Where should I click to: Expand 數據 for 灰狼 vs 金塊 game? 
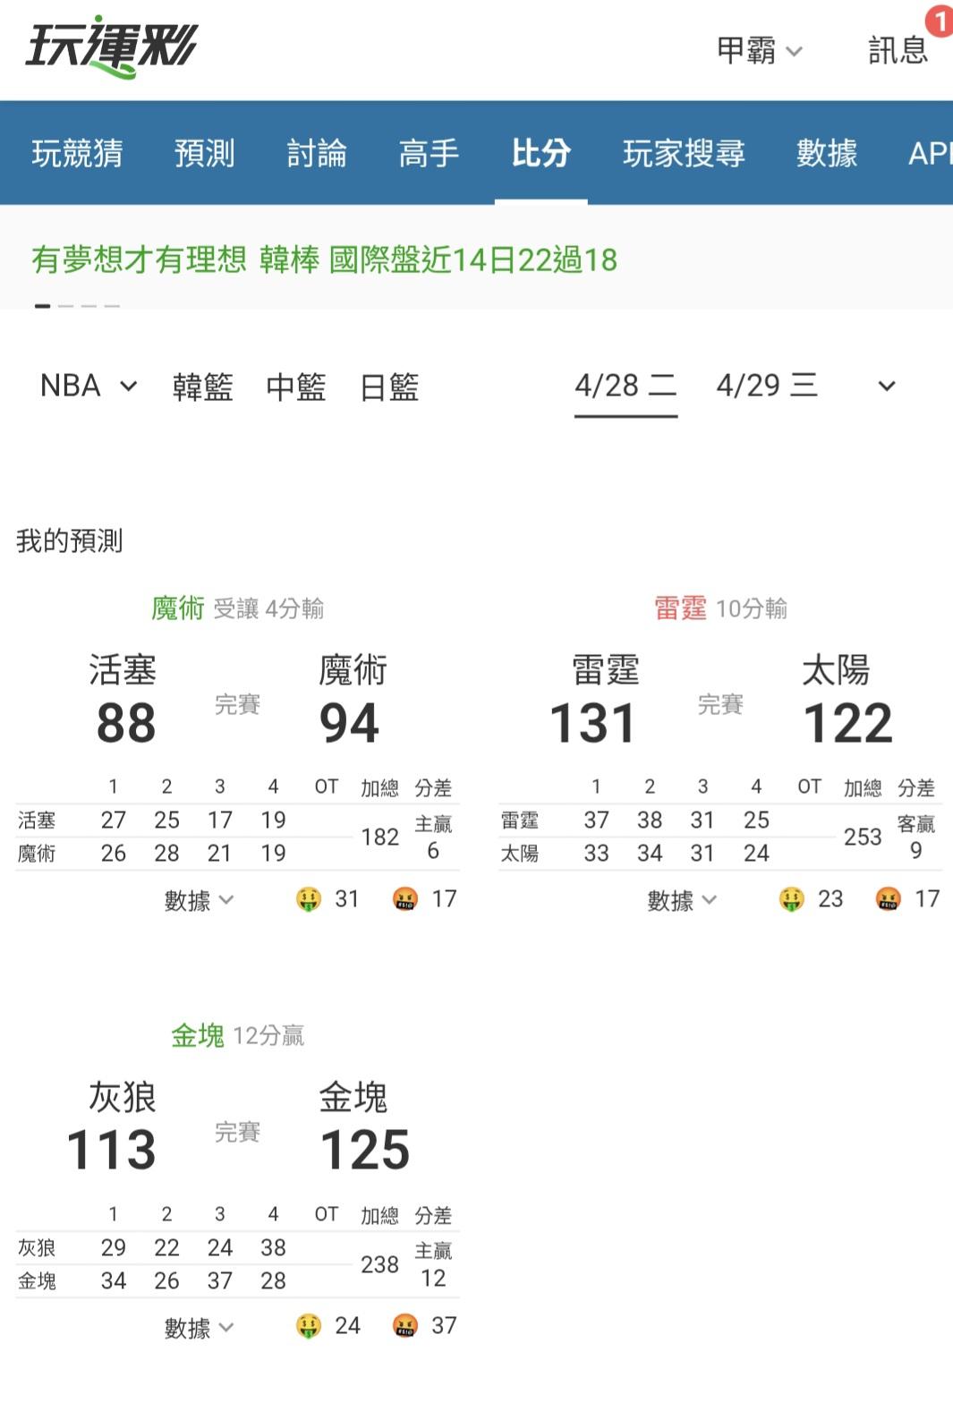pos(199,1328)
